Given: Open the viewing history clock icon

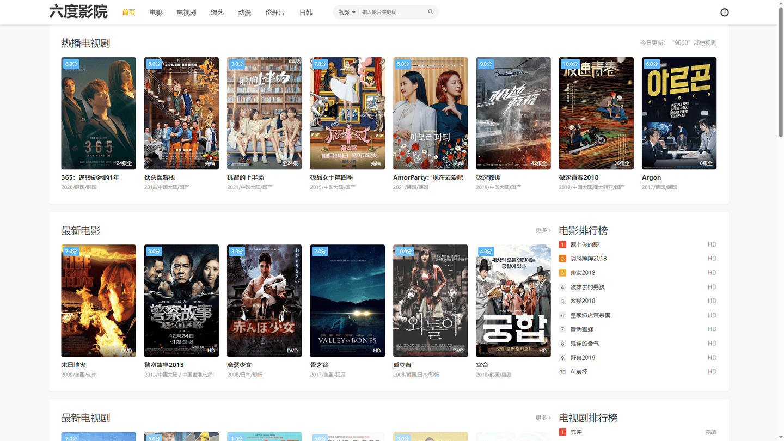Looking at the screenshot, I should coord(724,12).
